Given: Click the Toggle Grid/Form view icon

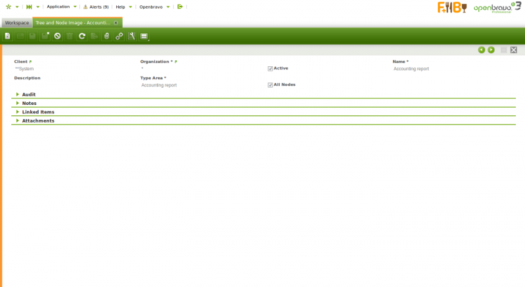Looking at the screenshot, I should [x=144, y=36].
